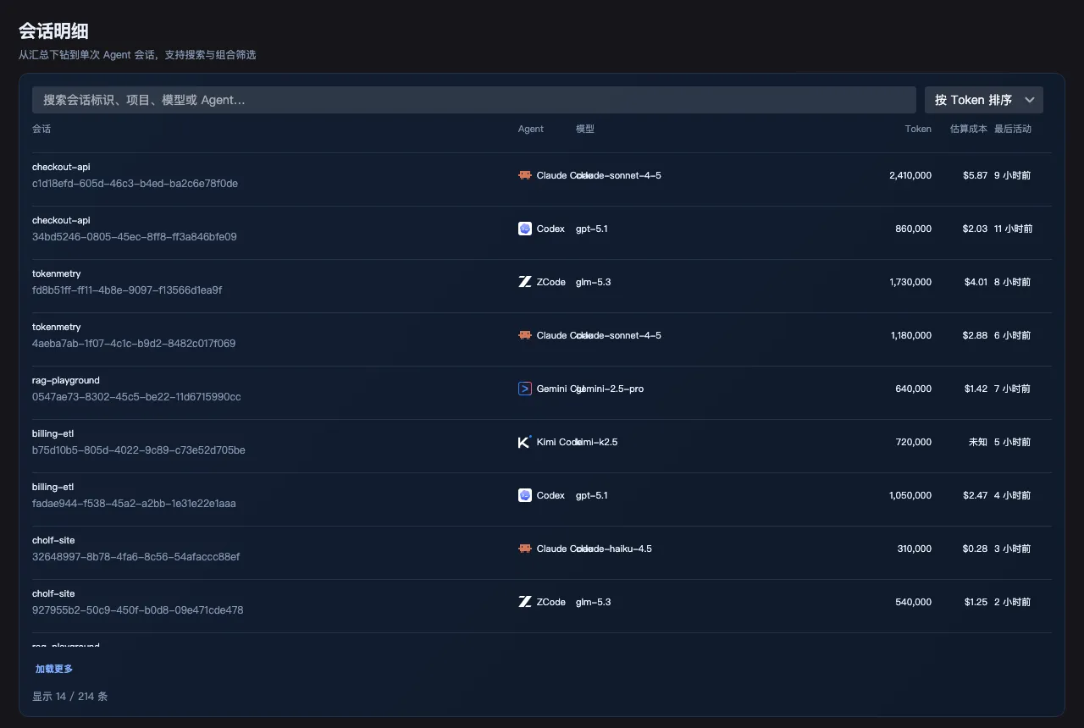Click the 未知 cost value in billing-etl row
Screen dimensions: 1084x728
point(978,442)
